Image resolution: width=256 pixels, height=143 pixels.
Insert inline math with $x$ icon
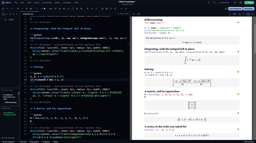(x=51, y=9)
